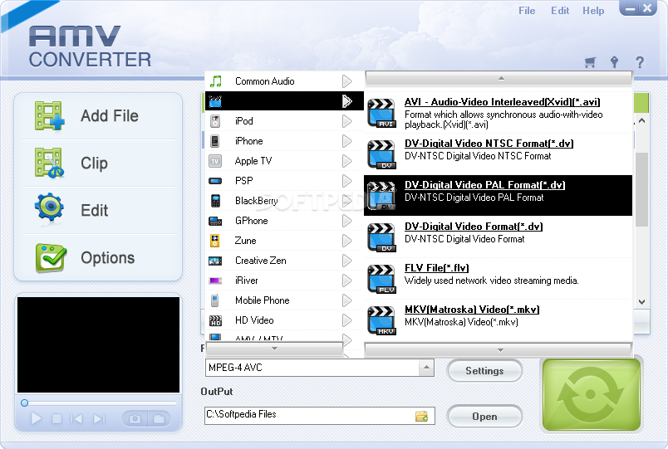
Task: Click the Add File icon
Action: [50, 115]
